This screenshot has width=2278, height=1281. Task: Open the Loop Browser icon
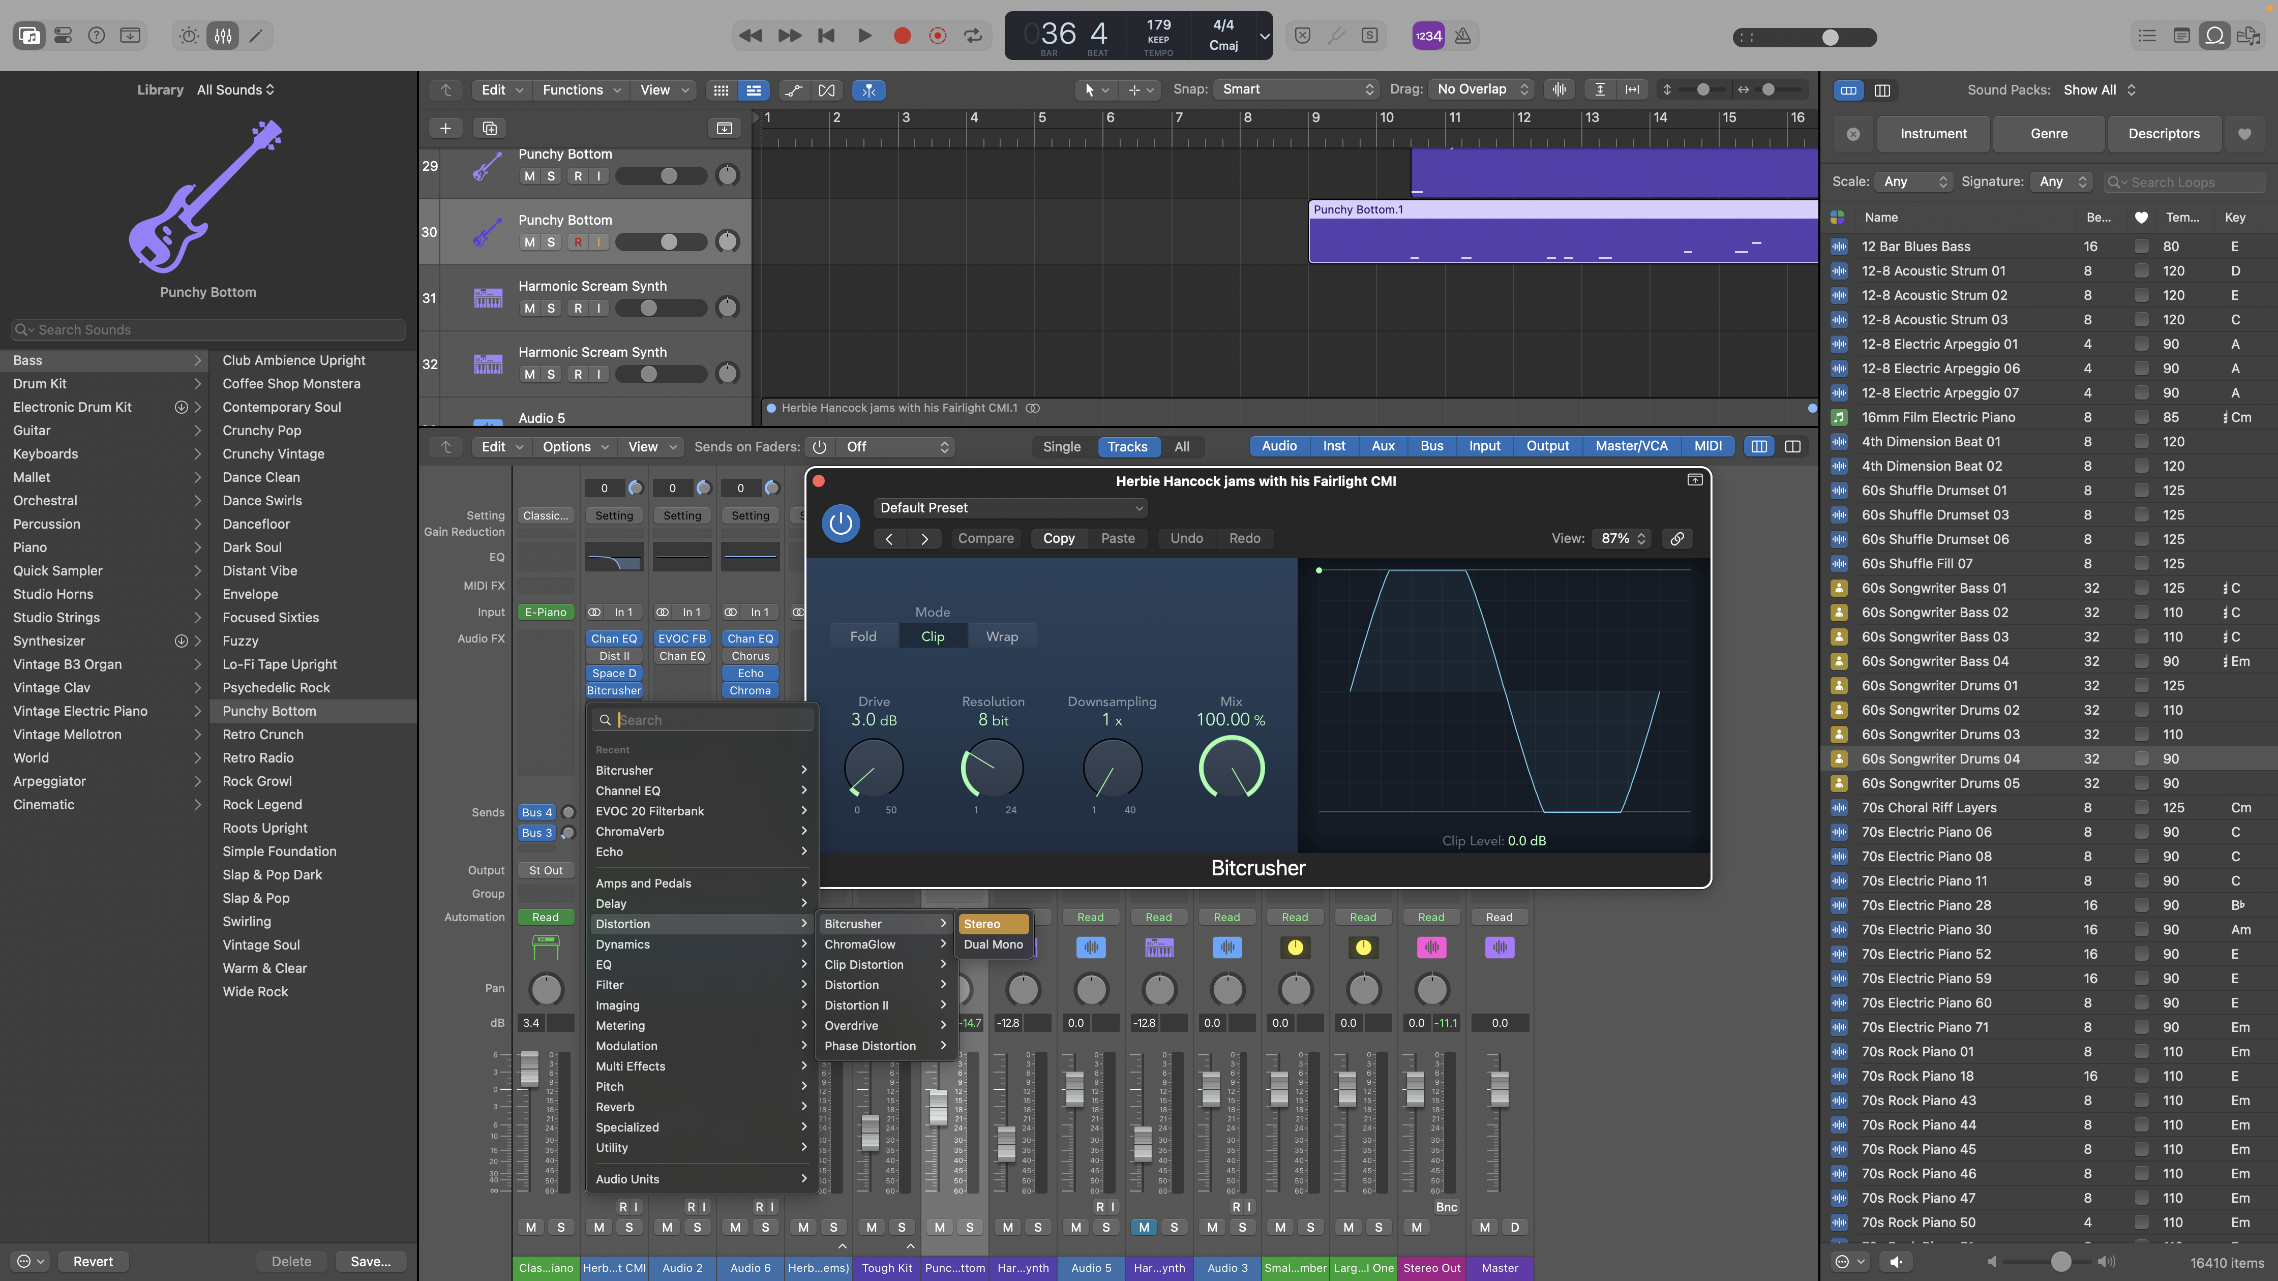[x=2214, y=36]
